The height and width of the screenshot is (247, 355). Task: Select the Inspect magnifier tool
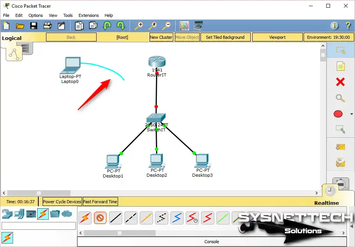pos(340,98)
